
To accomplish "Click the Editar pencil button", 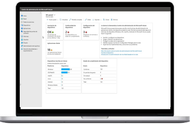I will (88, 20).
